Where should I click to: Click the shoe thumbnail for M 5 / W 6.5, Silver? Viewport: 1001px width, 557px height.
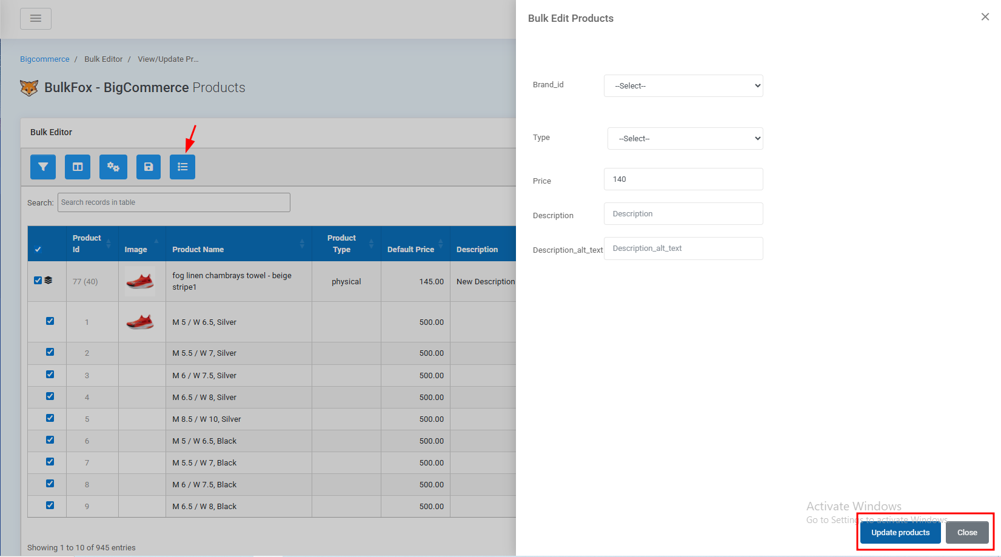click(x=140, y=322)
